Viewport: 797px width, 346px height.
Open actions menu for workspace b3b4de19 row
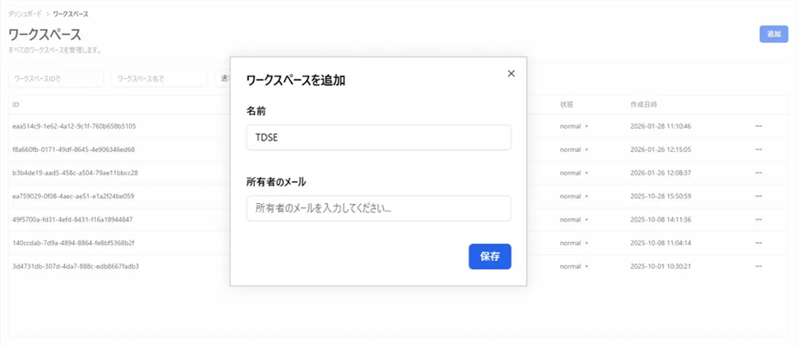tap(759, 172)
